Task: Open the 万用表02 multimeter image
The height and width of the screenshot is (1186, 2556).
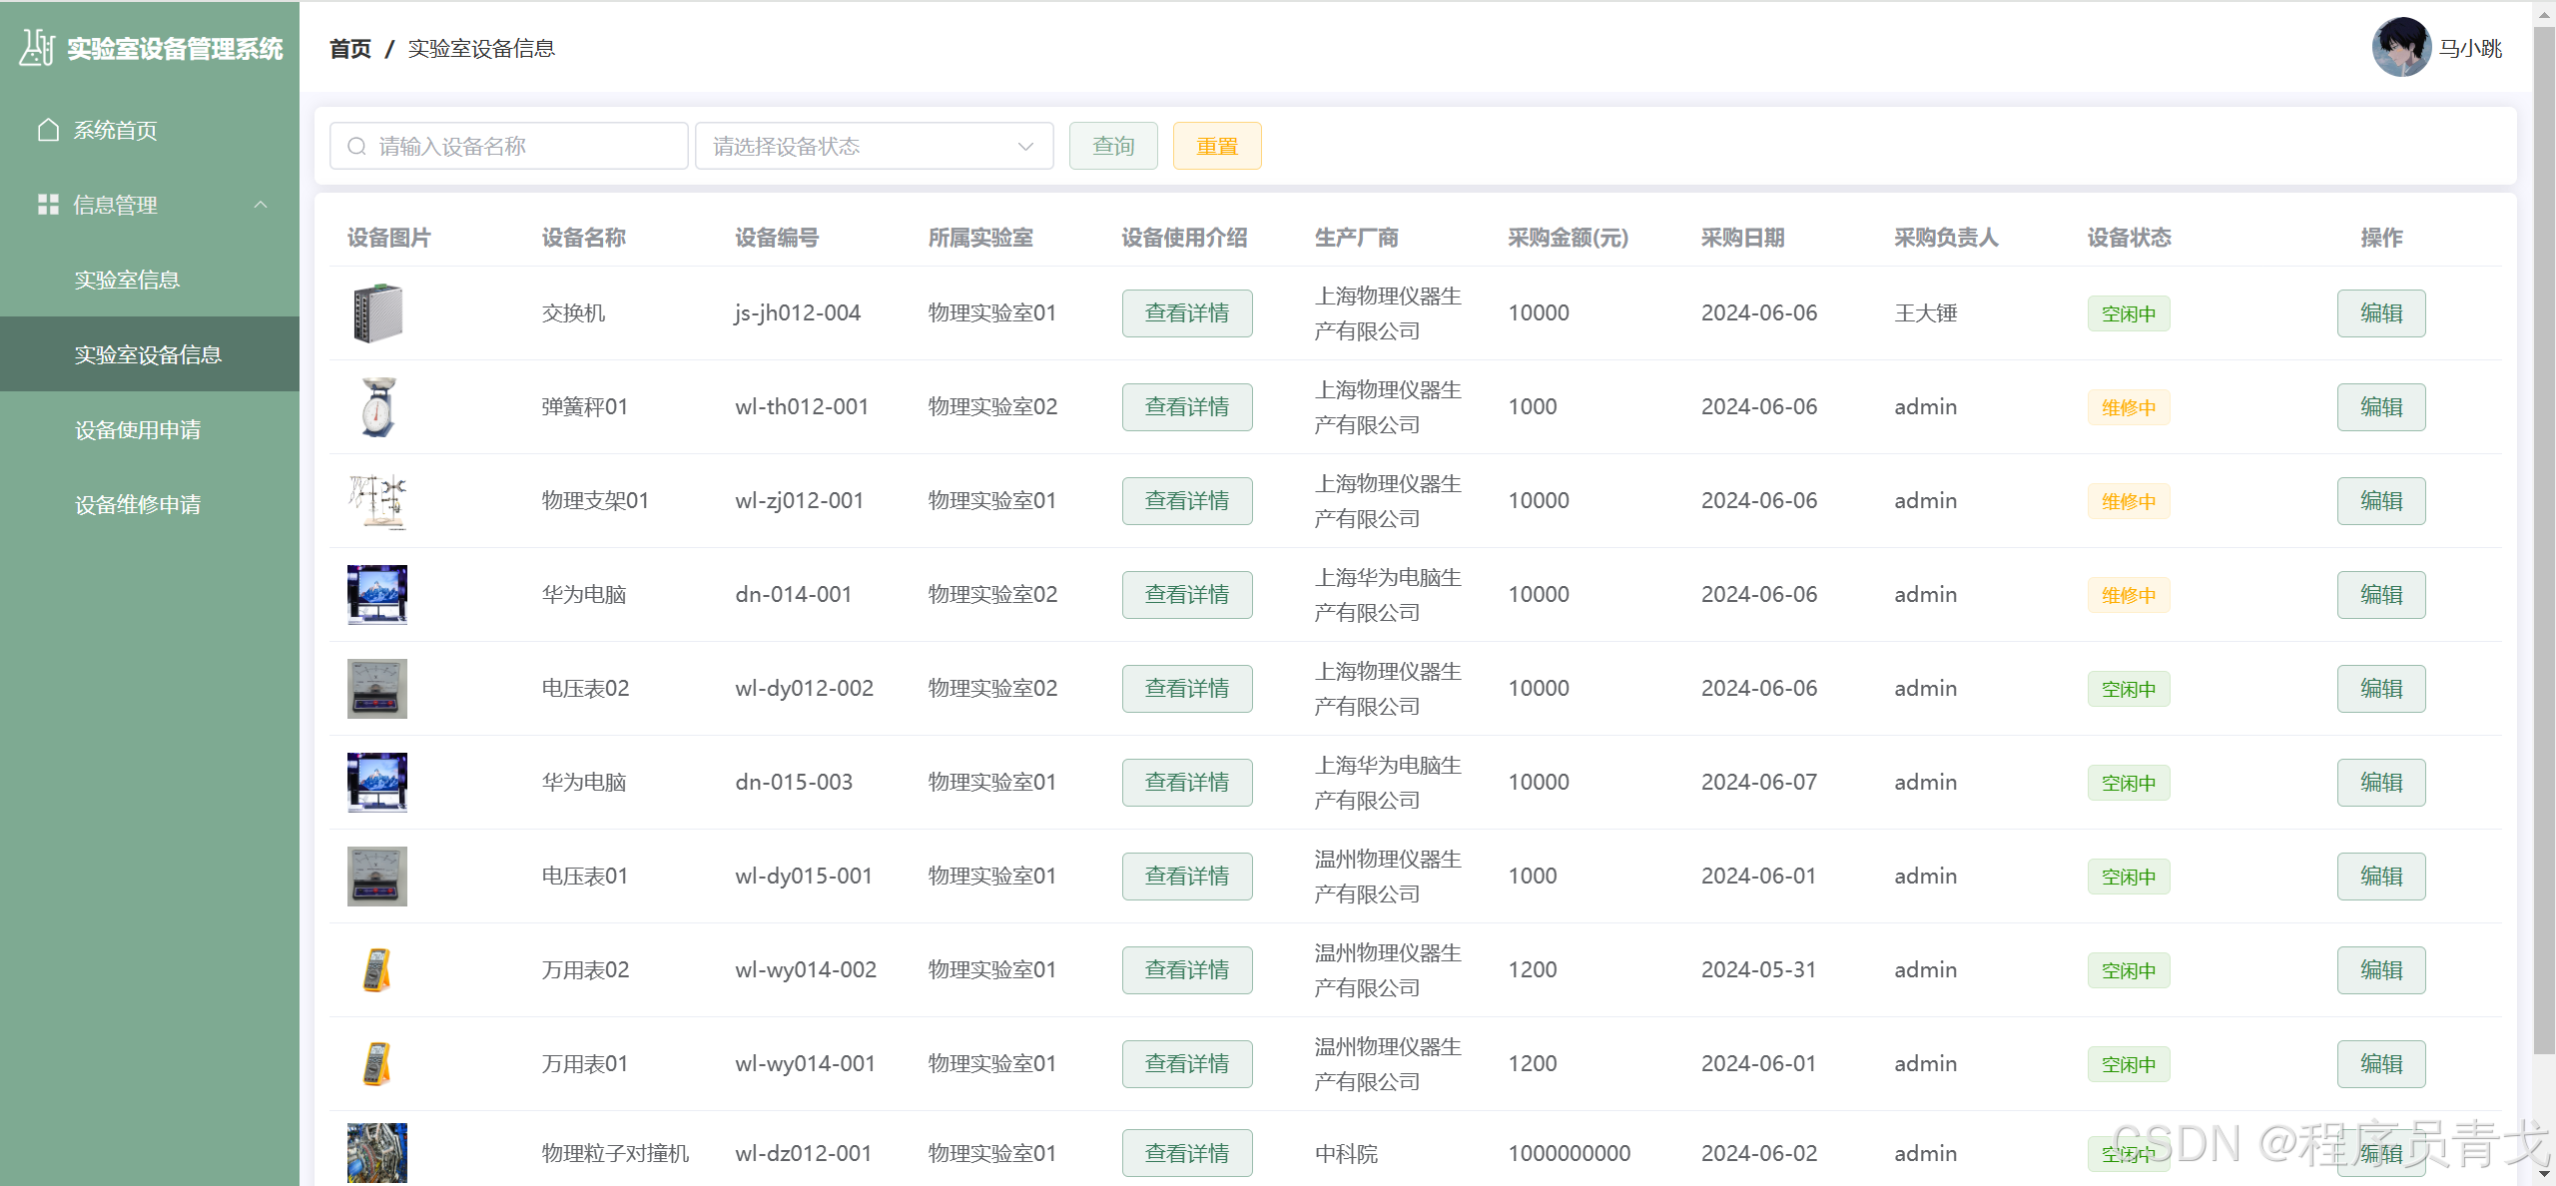Action: tap(377, 970)
